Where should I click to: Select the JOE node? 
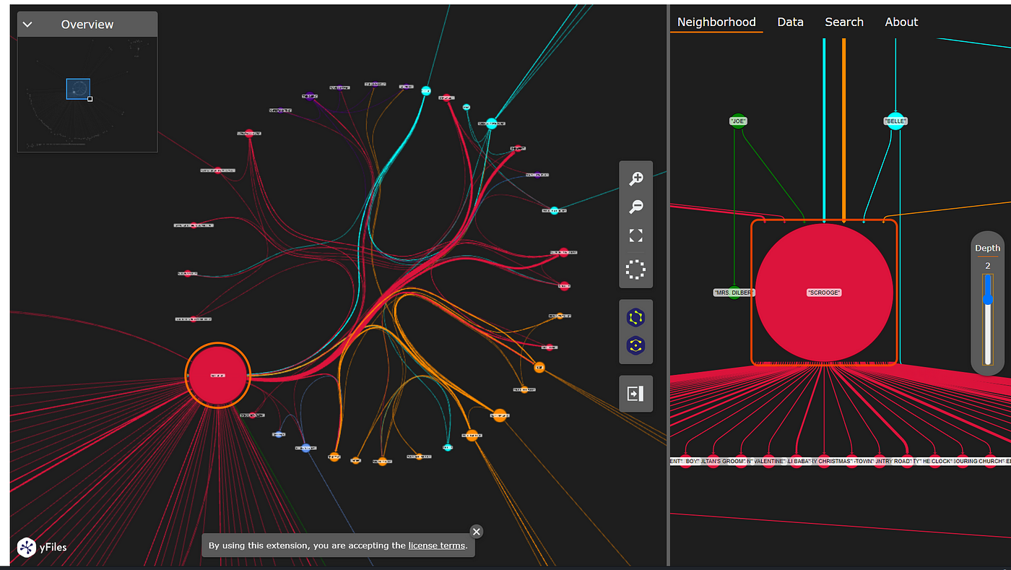[x=737, y=121]
